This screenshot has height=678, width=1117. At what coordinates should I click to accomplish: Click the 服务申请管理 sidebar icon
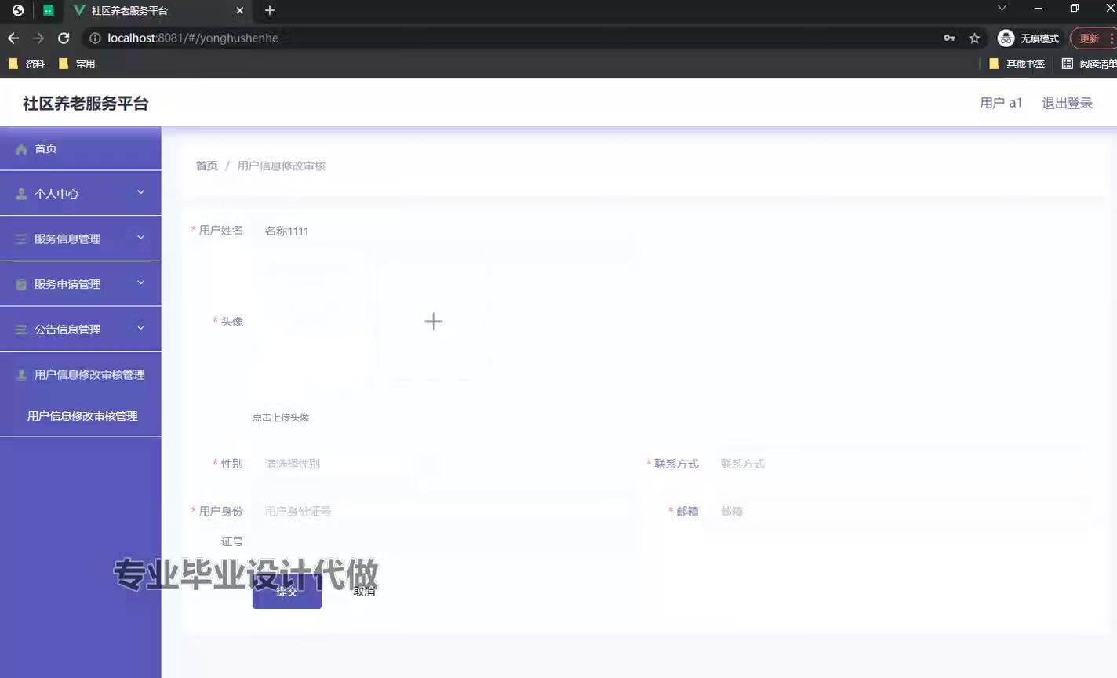[x=21, y=285]
